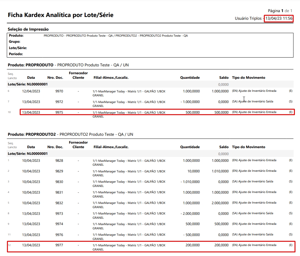Click document number 9970
Screen dimensions: 300x256
[x=59, y=91]
